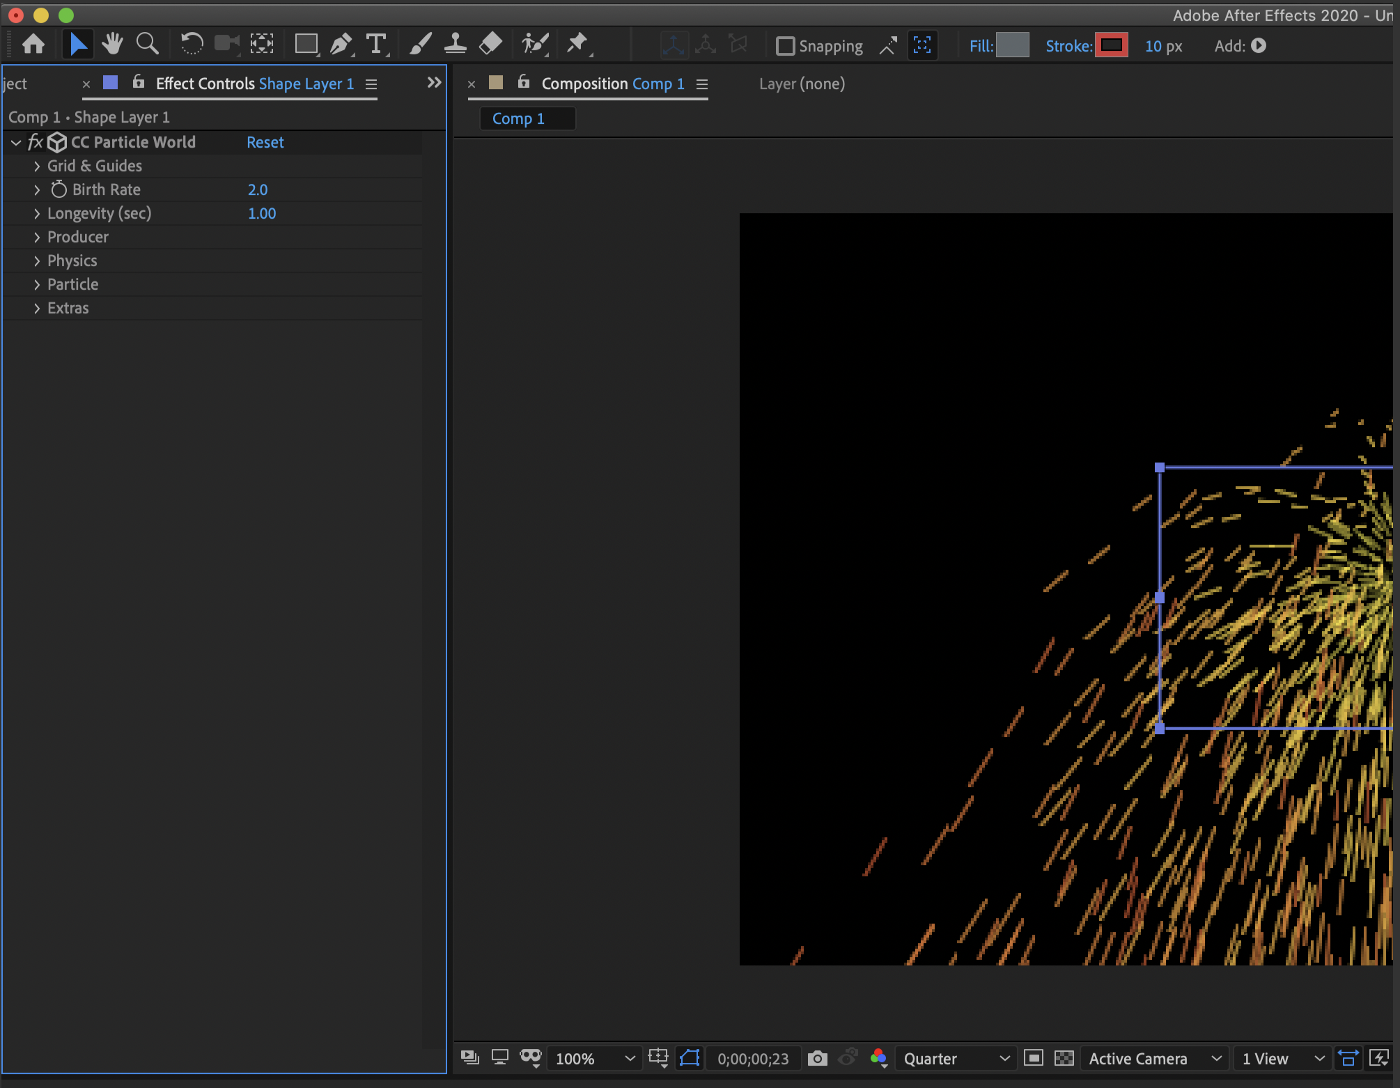This screenshot has width=1400, height=1088.
Task: Take a snapshot with camera icon
Action: click(x=818, y=1059)
